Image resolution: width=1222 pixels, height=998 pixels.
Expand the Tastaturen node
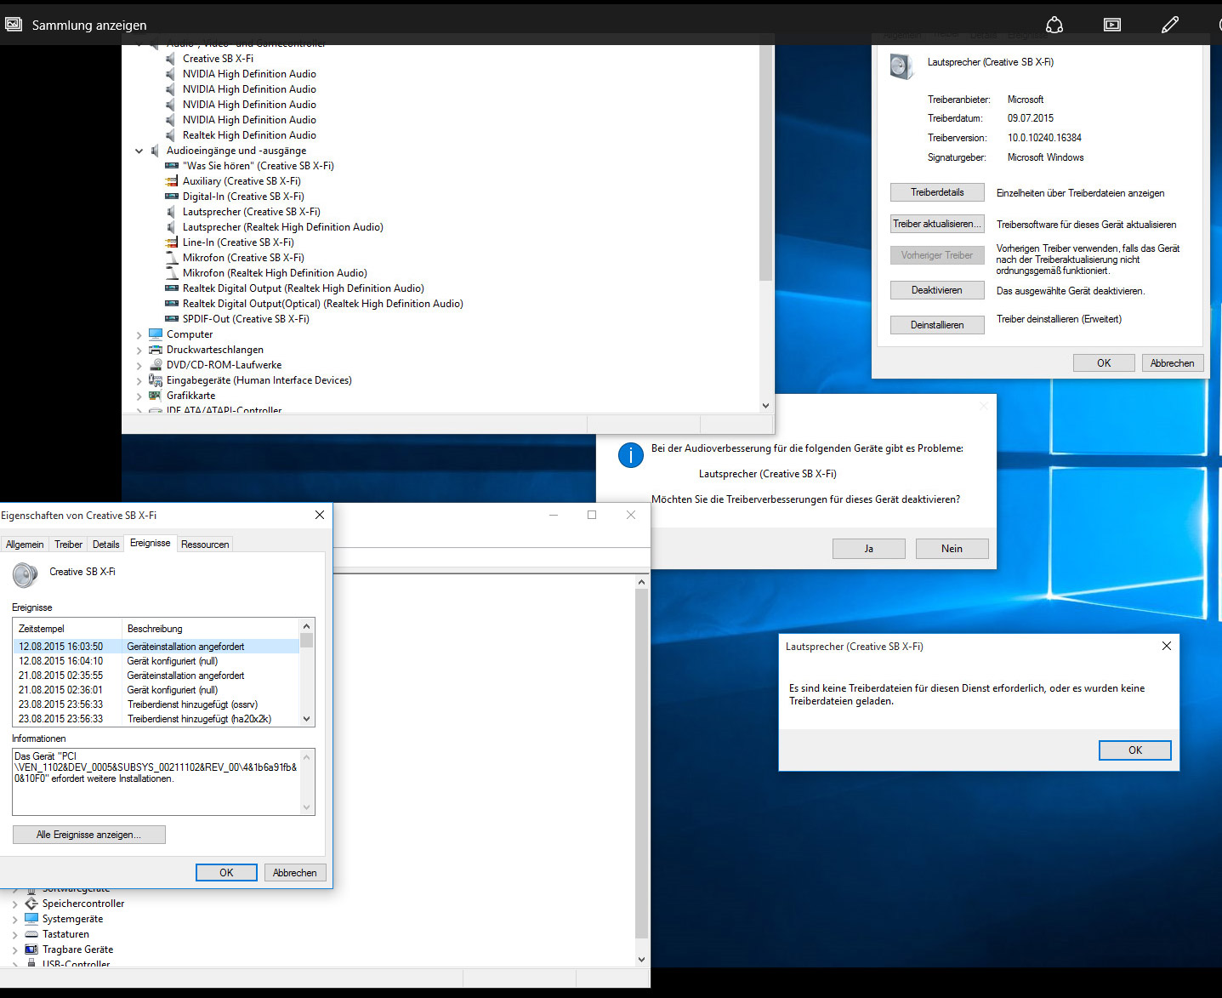pyautogui.click(x=14, y=935)
